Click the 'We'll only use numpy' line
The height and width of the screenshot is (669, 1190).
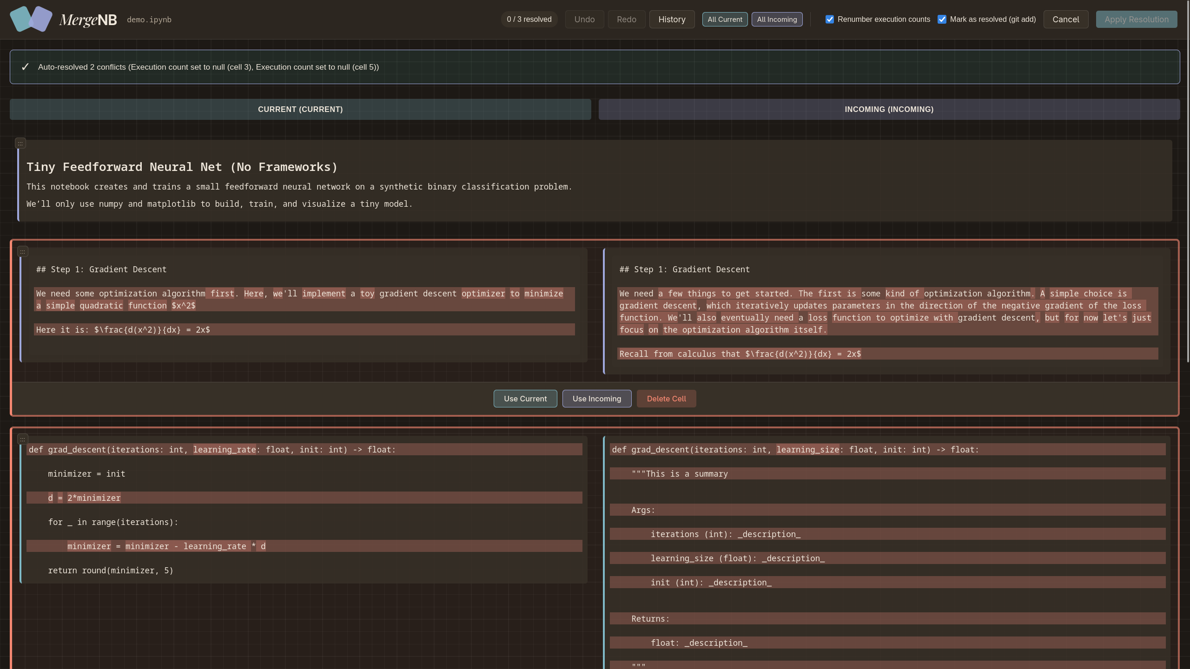(x=219, y=204)
